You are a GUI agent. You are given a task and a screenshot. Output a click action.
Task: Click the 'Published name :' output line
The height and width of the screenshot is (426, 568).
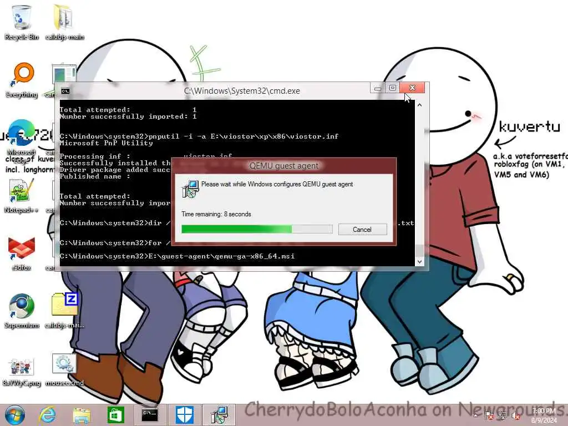(x=95, y=176)
